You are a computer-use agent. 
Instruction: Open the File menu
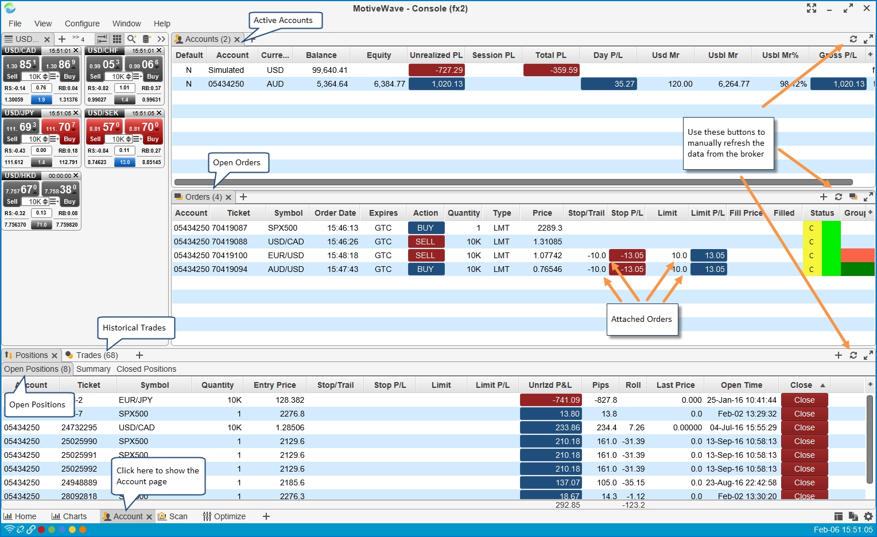(x=15, y=24)
